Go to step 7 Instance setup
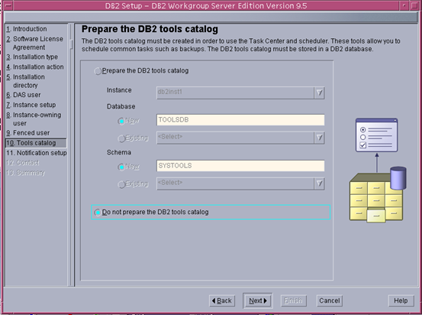This screenshot has width=422, height=315. 31,105
